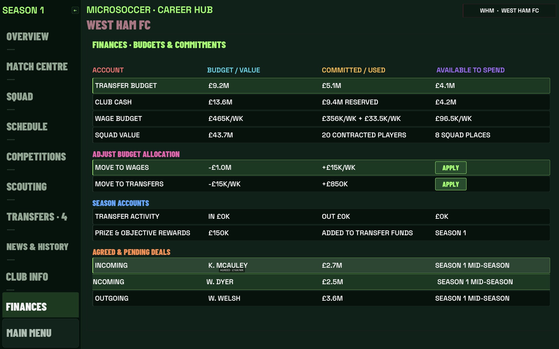Select the outgoing W. Welsh deal

click(321, 298)
